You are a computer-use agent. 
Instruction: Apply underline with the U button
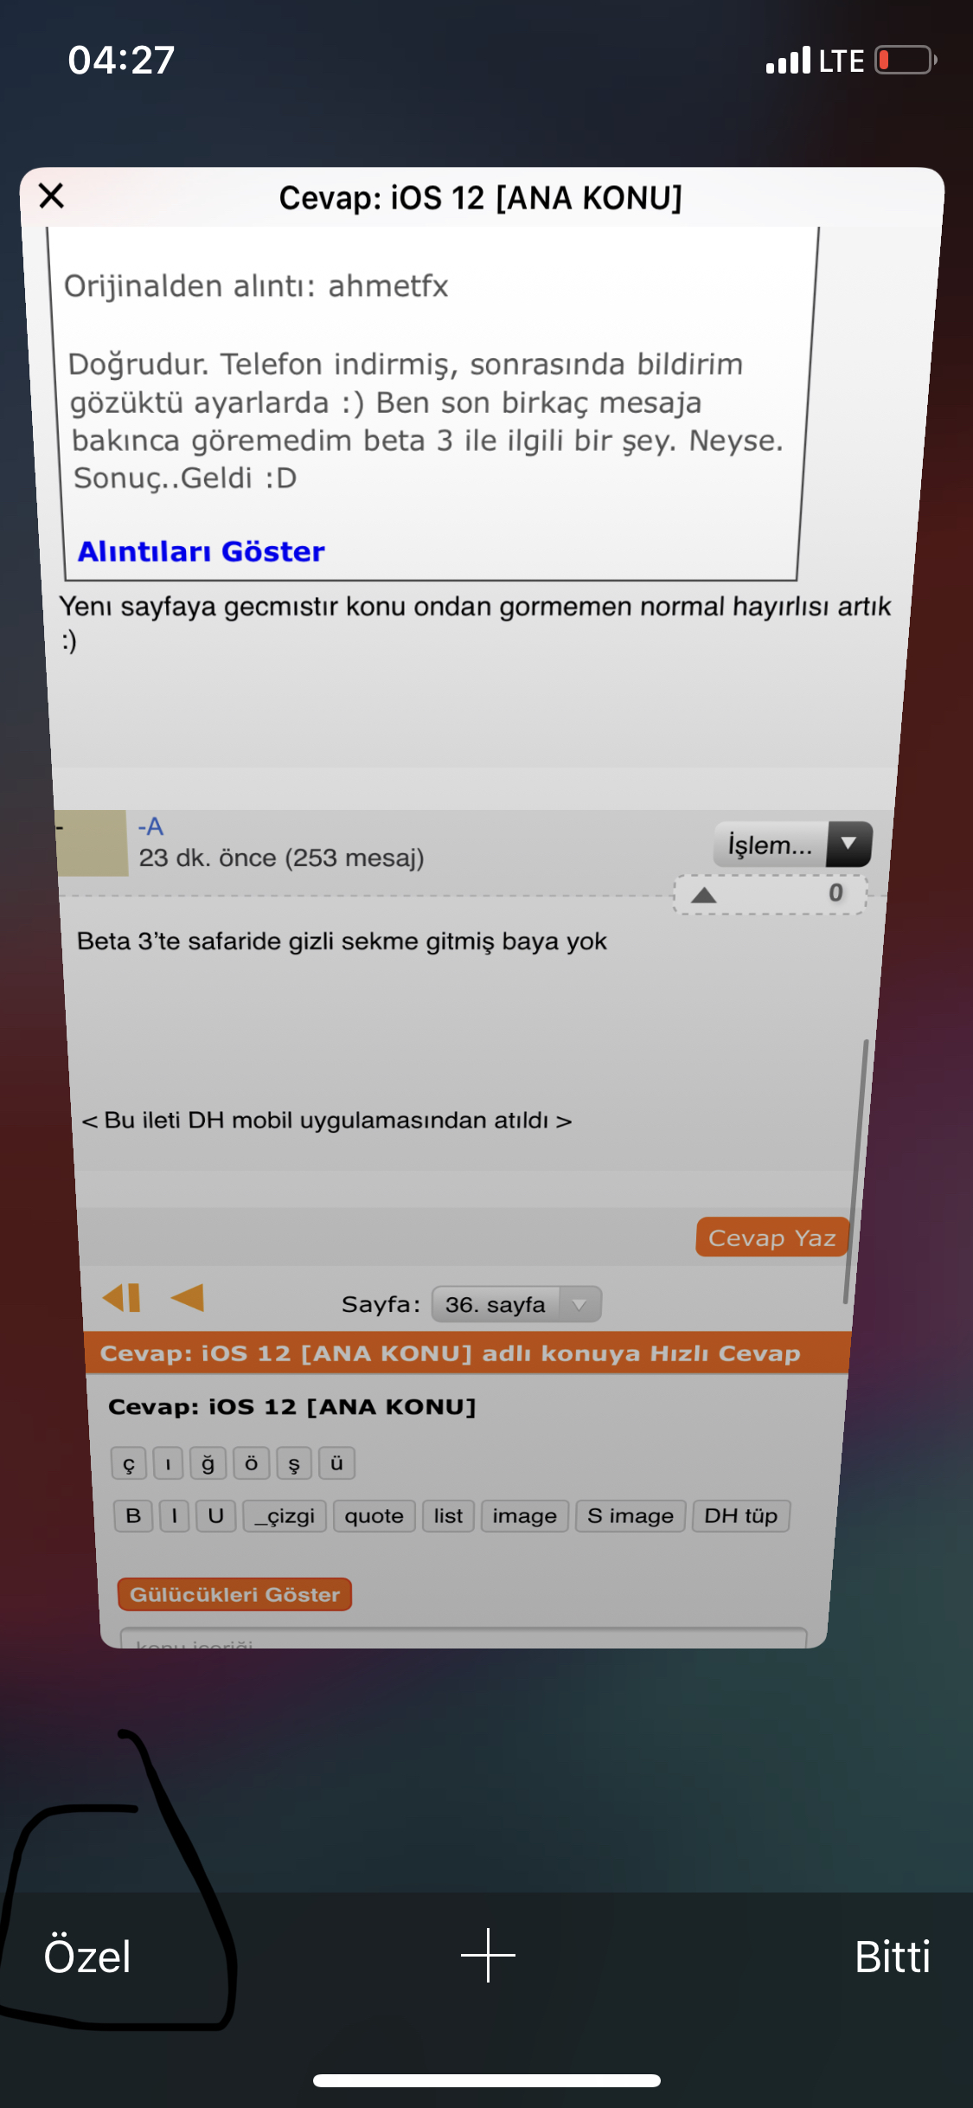click(x=216, y=1516)
